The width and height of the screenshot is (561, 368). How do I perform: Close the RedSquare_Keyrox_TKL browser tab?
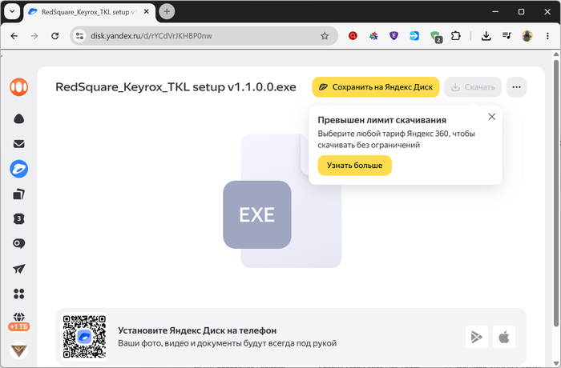(x=147, y=11)
